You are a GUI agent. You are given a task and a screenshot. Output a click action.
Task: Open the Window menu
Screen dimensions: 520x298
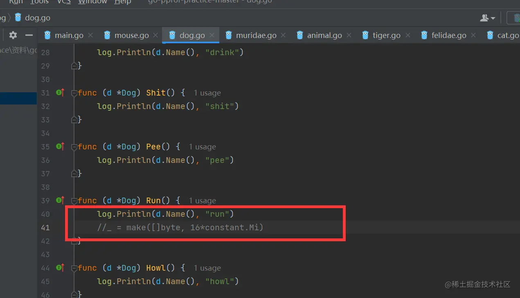[93, 2]
